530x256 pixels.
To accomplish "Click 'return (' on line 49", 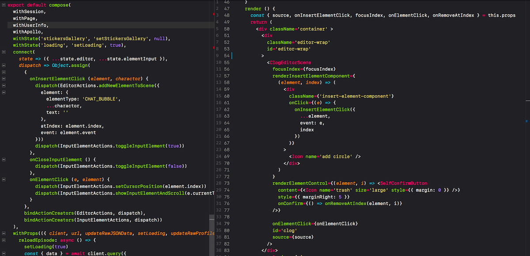I will pyautogui.click(x=261, y=22).
